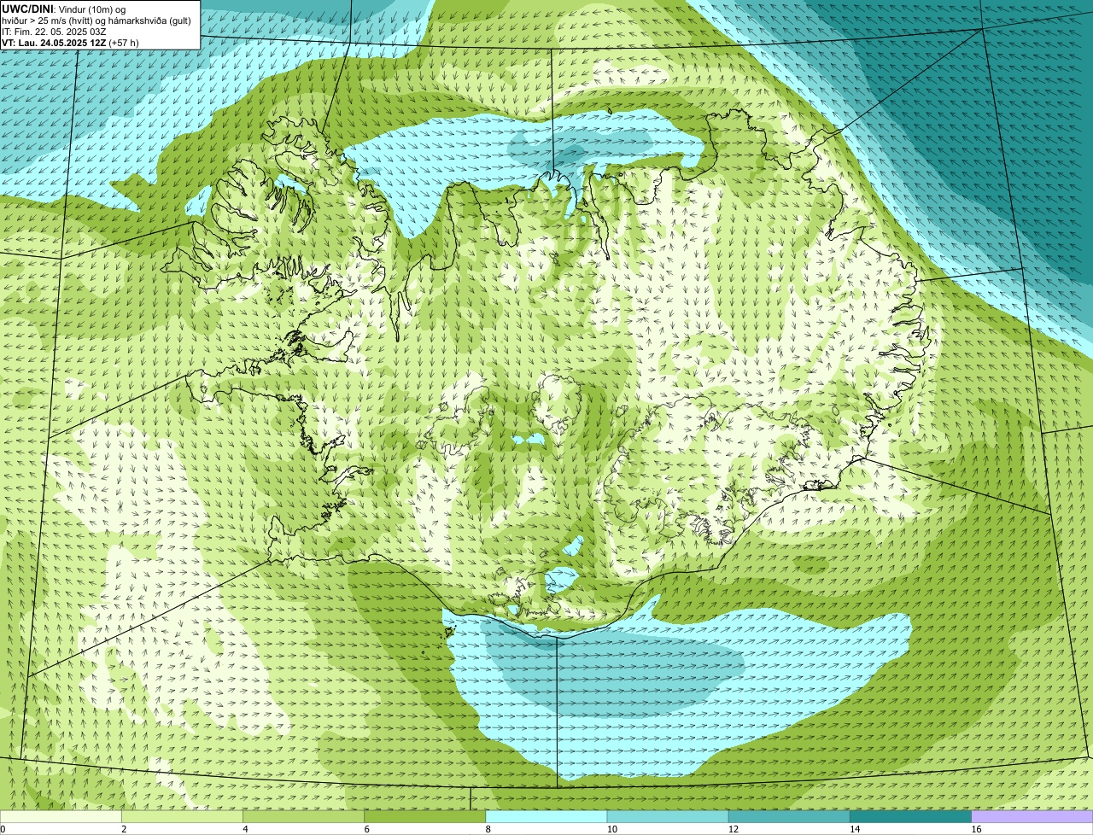The height and width of the screenshot is (835, 1093).
Task: Click the 2–4 m/s light green legend swatch
Action: click(x=182, y=817)
